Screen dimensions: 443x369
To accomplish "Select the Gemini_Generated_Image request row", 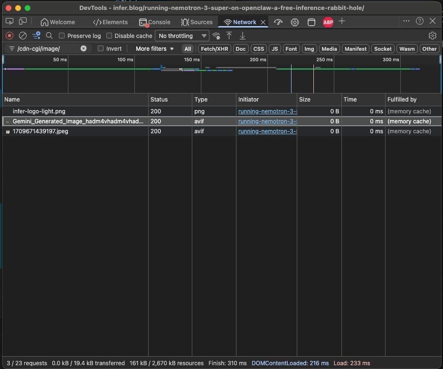I will [221, 121].
